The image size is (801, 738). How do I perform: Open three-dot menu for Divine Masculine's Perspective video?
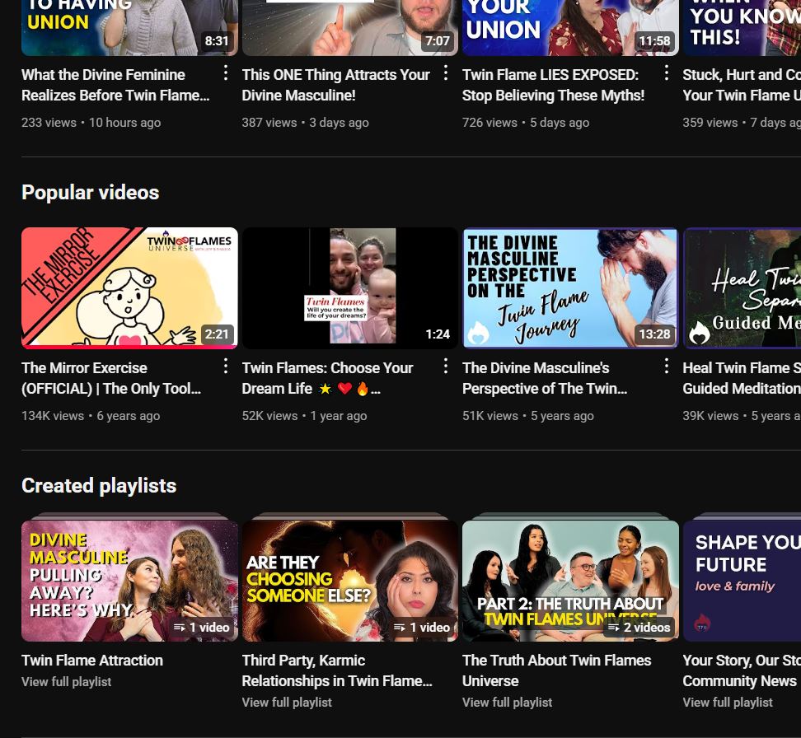pyautogui.click(x=667, y=366)
